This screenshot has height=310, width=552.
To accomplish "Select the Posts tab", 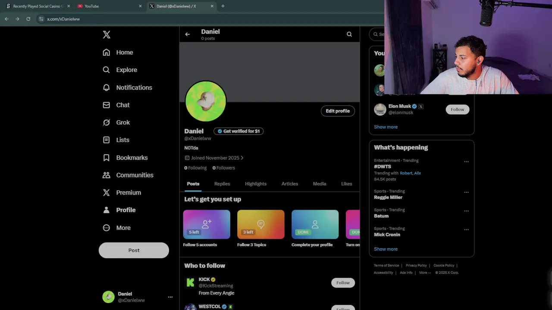I will pos(193,184).
